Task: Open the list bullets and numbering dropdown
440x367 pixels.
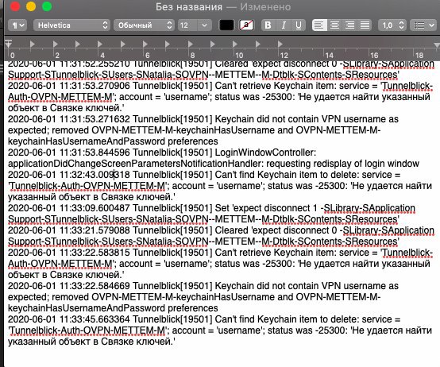Action: (x=424, y=25)
